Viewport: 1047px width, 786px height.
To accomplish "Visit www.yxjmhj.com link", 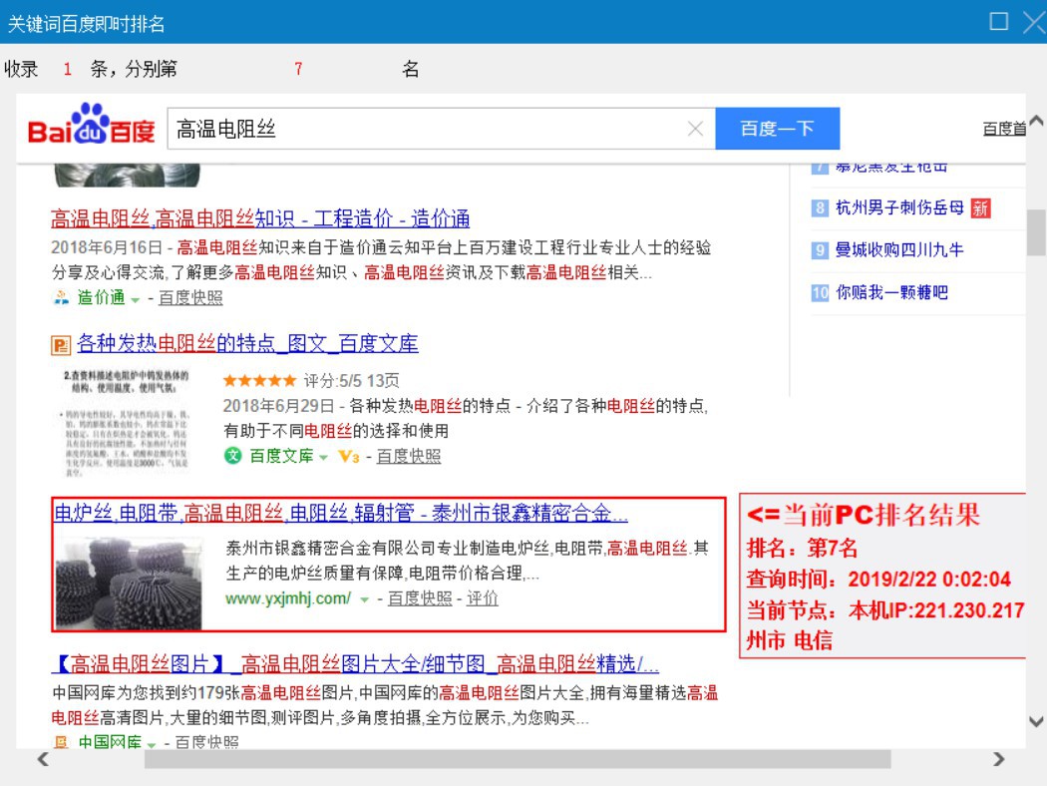I will (288, 598).
